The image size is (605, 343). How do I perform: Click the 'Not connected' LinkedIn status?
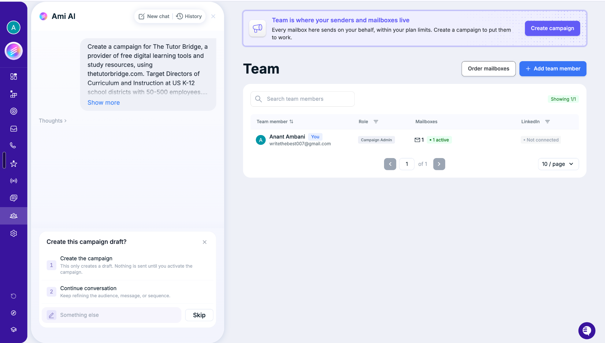point(541,140)
